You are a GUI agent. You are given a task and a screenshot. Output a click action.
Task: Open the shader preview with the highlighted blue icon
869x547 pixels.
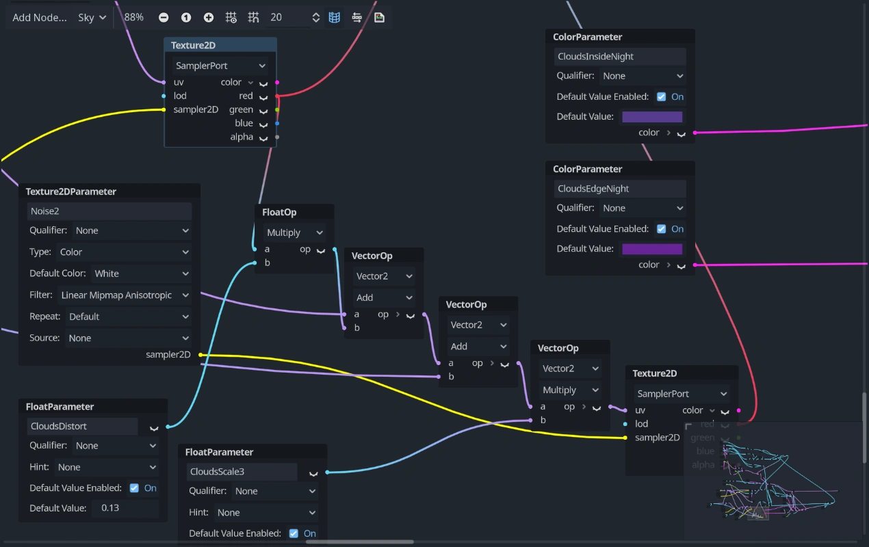pos(334,17)
